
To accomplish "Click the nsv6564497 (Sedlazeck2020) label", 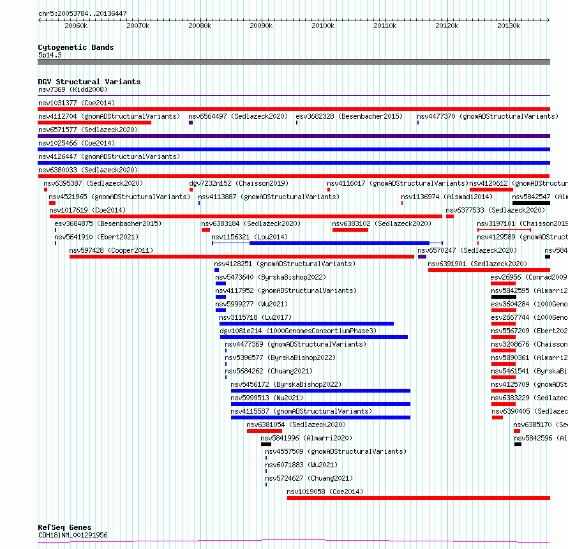I will point(238,116).
